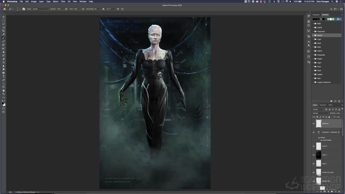Click the layer Fill percentage field
The width and height of the screenshot is (345, 194).
click(x=338, y=117)
